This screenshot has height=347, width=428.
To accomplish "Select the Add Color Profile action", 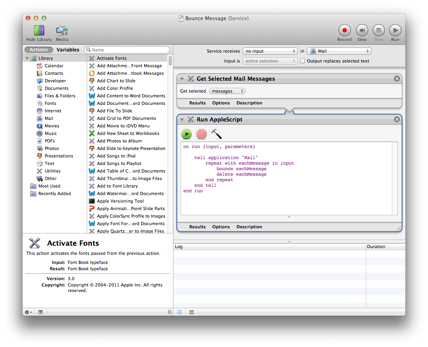I will (x=127, y=88).
